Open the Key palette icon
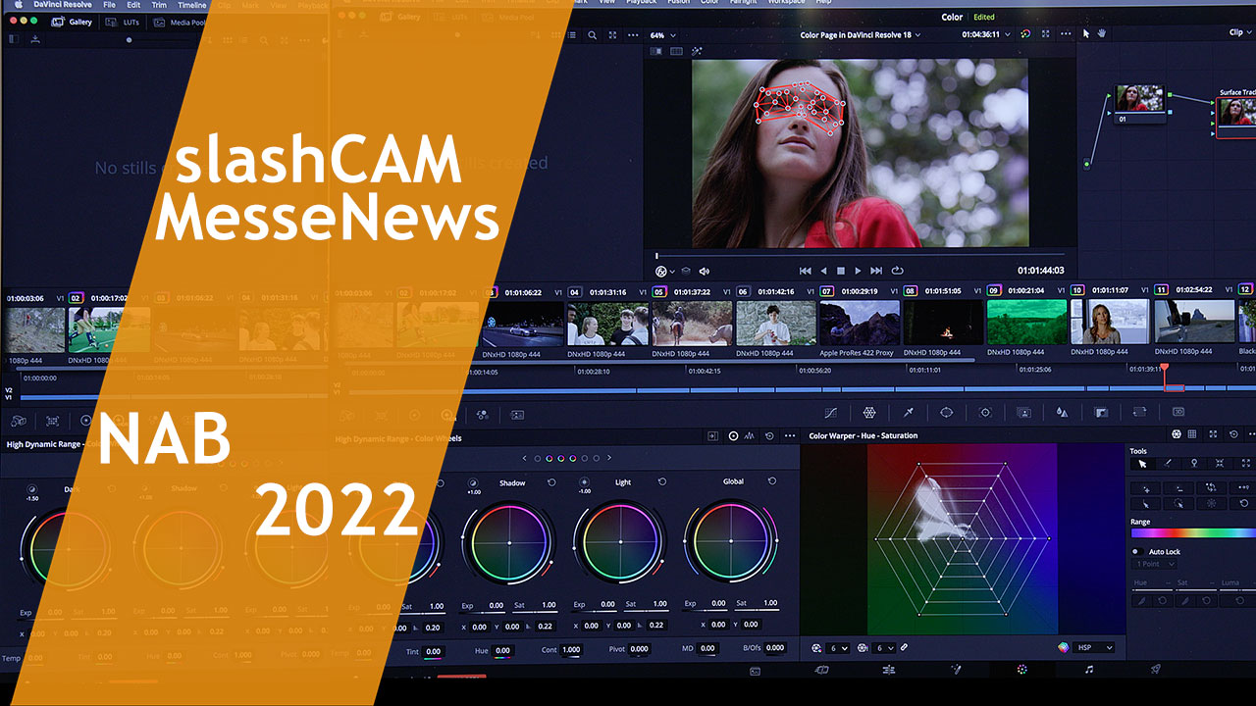Viewport: 1256px width, 706px height. pyautogui.click(x=1101, y=413)
